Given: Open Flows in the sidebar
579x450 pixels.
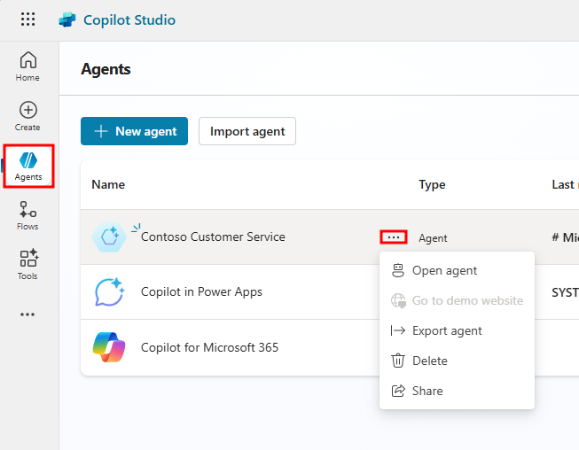Looking at the screenshot, I should [x=28, y=215].
